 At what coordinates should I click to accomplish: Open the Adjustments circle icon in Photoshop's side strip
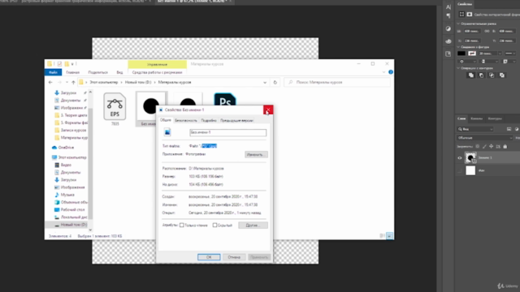448,29
